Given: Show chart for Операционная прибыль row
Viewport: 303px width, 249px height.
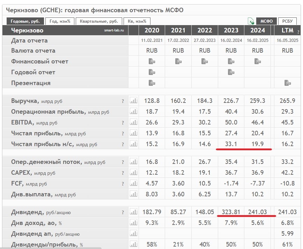Looking at the screenshot, I should coord(134,111).
